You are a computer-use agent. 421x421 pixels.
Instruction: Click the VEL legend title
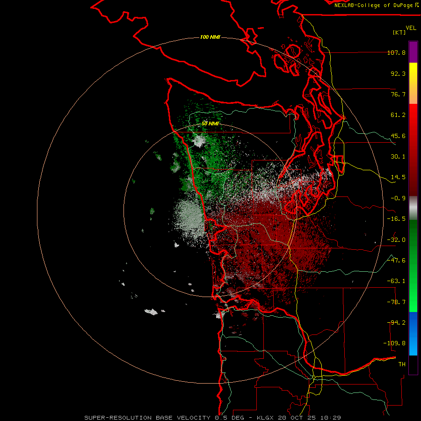[x=411, y=28]
